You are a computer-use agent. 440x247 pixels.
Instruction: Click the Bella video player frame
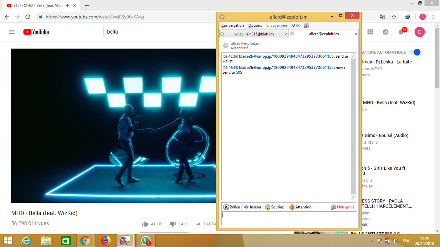tap(113, 126)
